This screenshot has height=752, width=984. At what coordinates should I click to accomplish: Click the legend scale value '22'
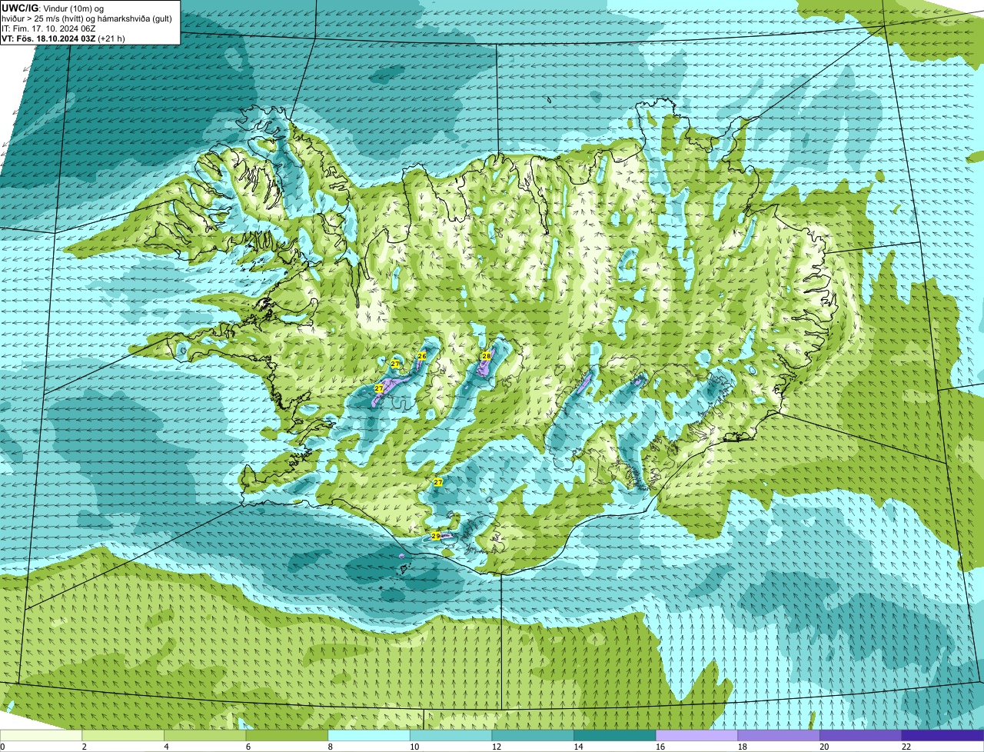[906, 747]
